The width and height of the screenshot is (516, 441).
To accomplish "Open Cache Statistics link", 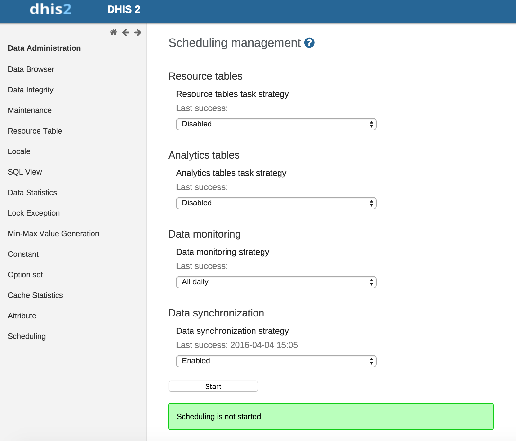I will click(35, 295).
